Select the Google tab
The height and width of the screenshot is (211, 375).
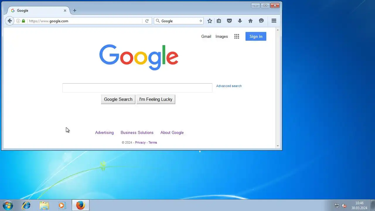click(39, 11)
